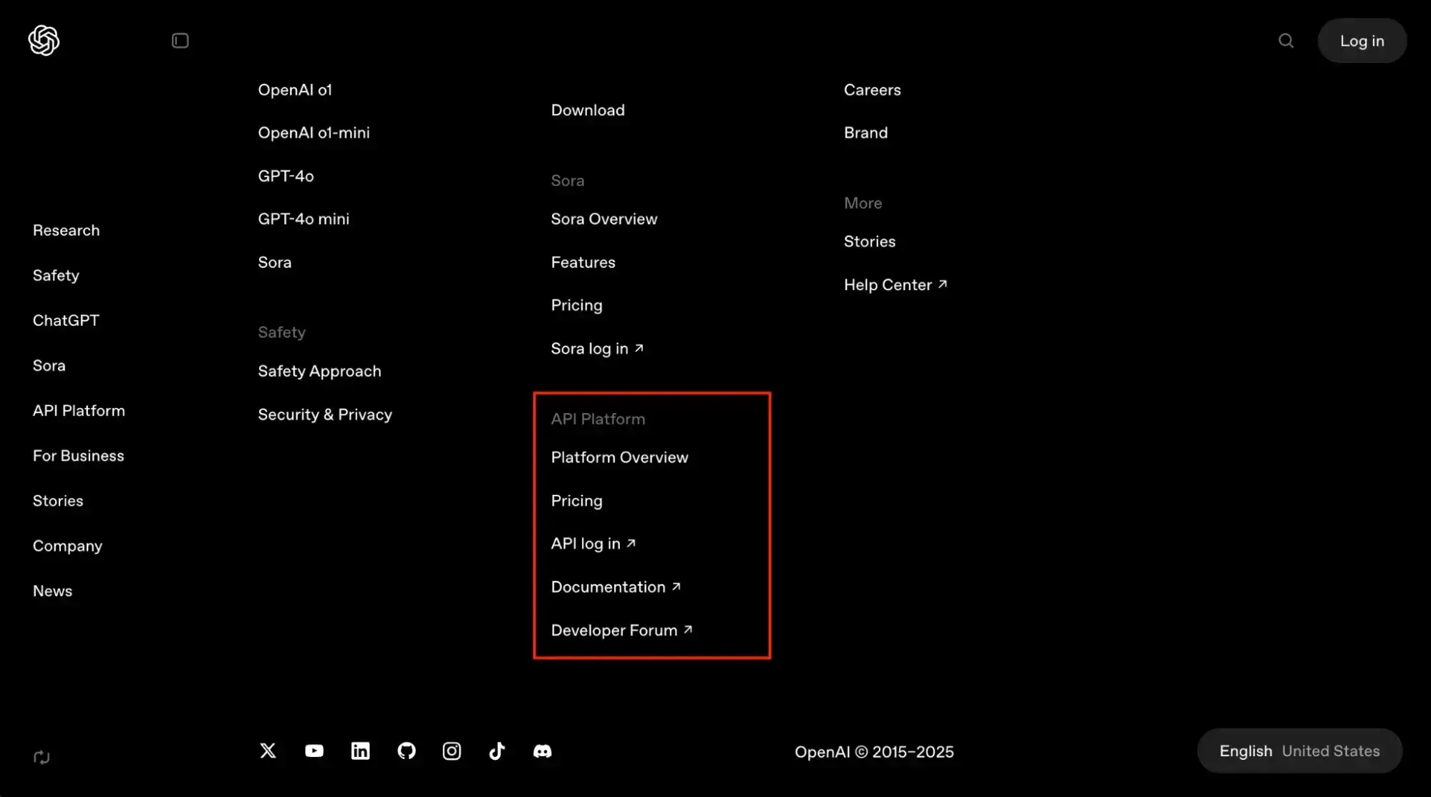The height and width of the screenshot is (797, 1431).
Task: Open the LinkedIn social icon
Action: point(360,750)
